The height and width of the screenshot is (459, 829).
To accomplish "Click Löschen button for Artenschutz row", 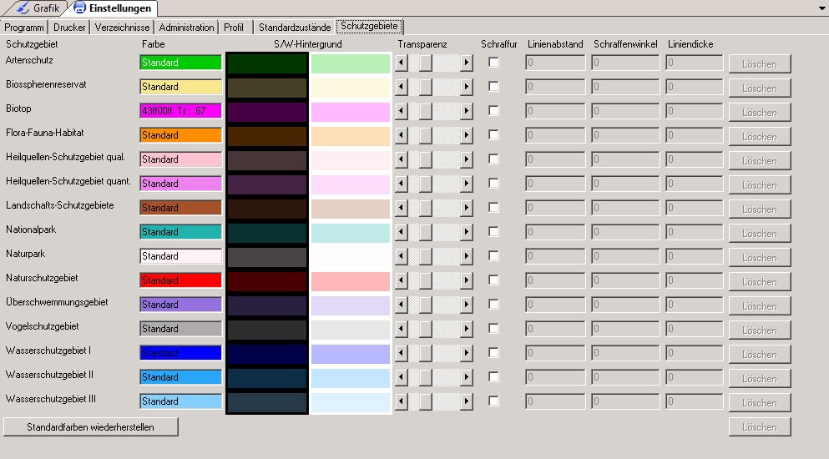I will [759, 64].
